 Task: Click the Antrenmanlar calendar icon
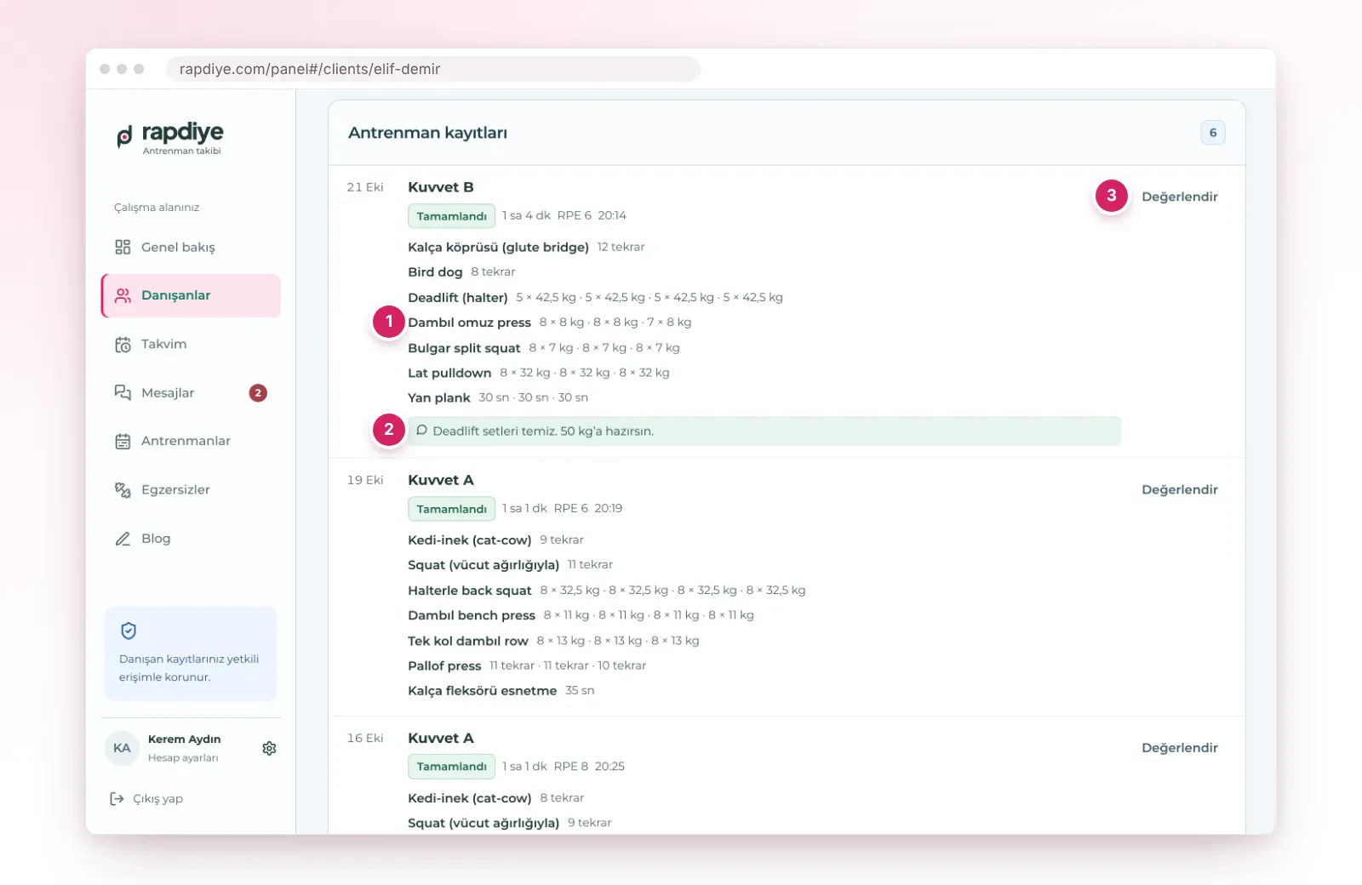coord(123,441)
